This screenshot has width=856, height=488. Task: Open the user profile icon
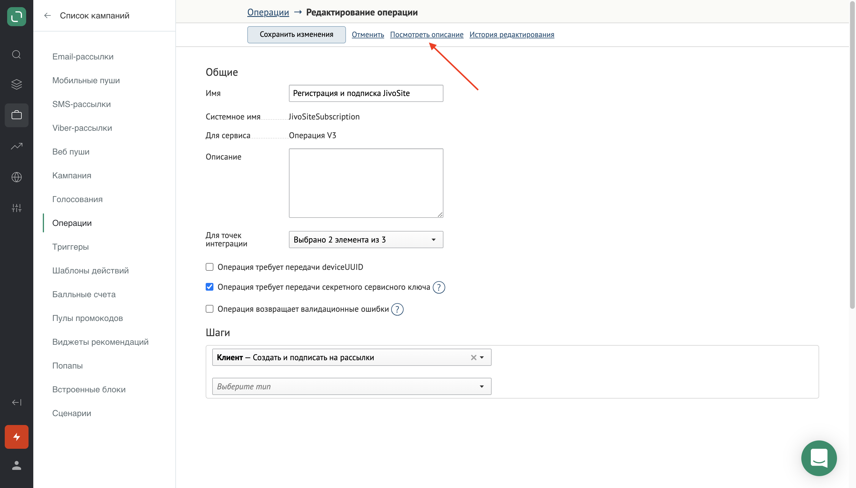(x=16, y=465)
